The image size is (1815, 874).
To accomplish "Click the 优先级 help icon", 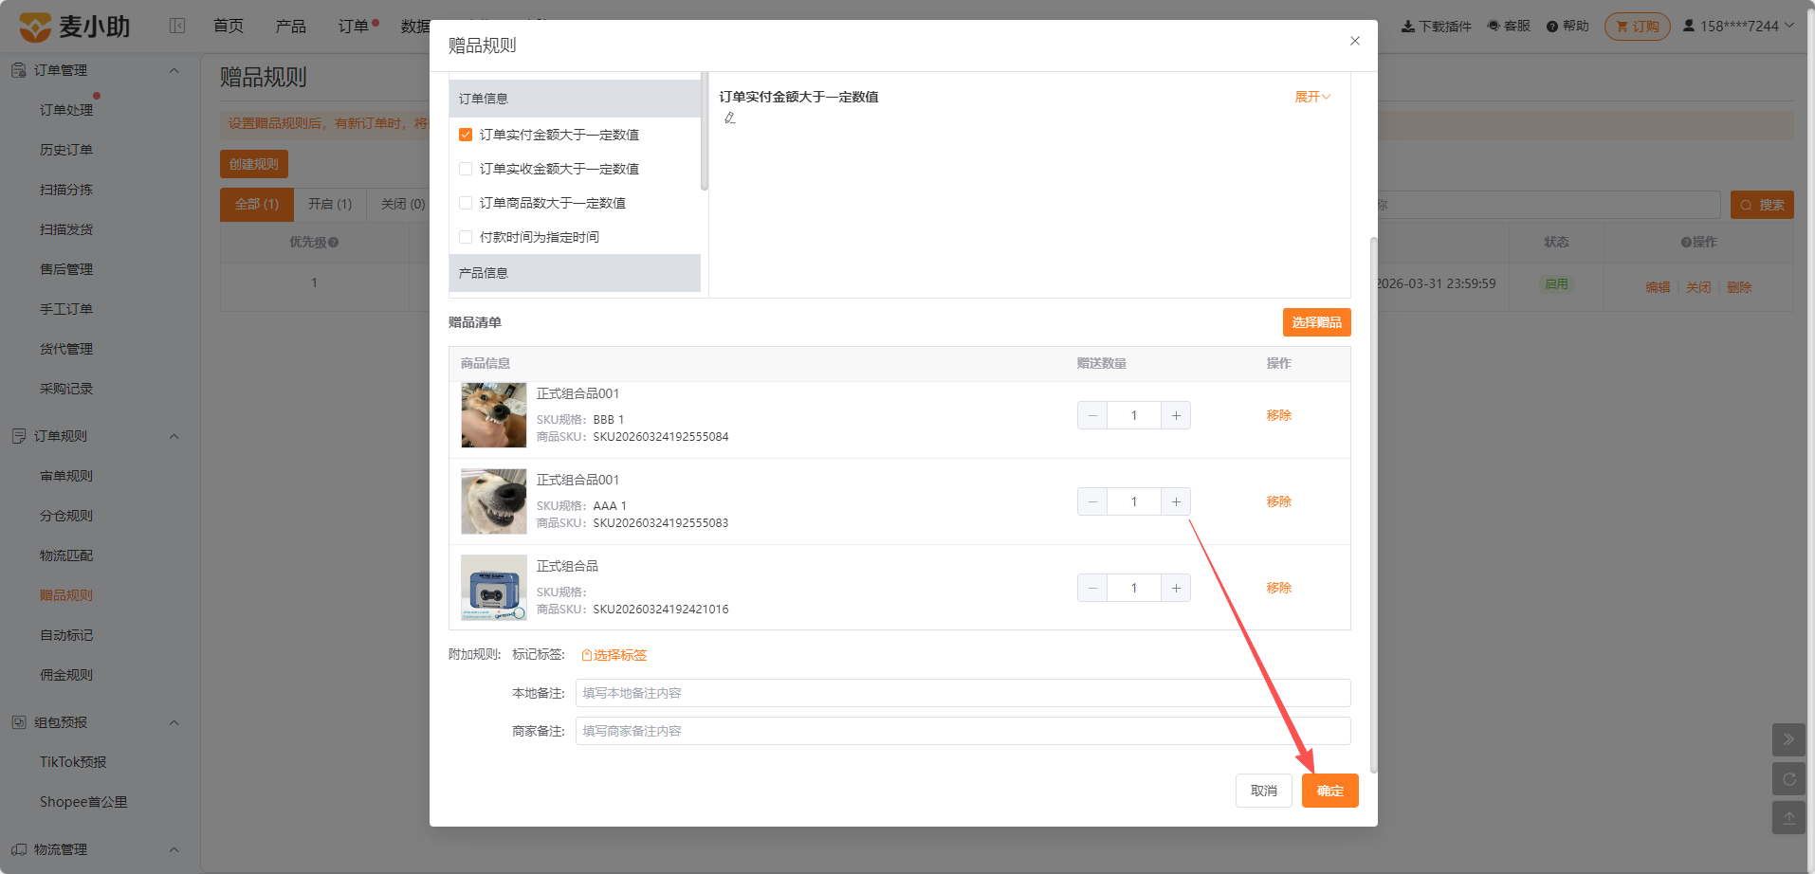I will (x=334, y=243).
